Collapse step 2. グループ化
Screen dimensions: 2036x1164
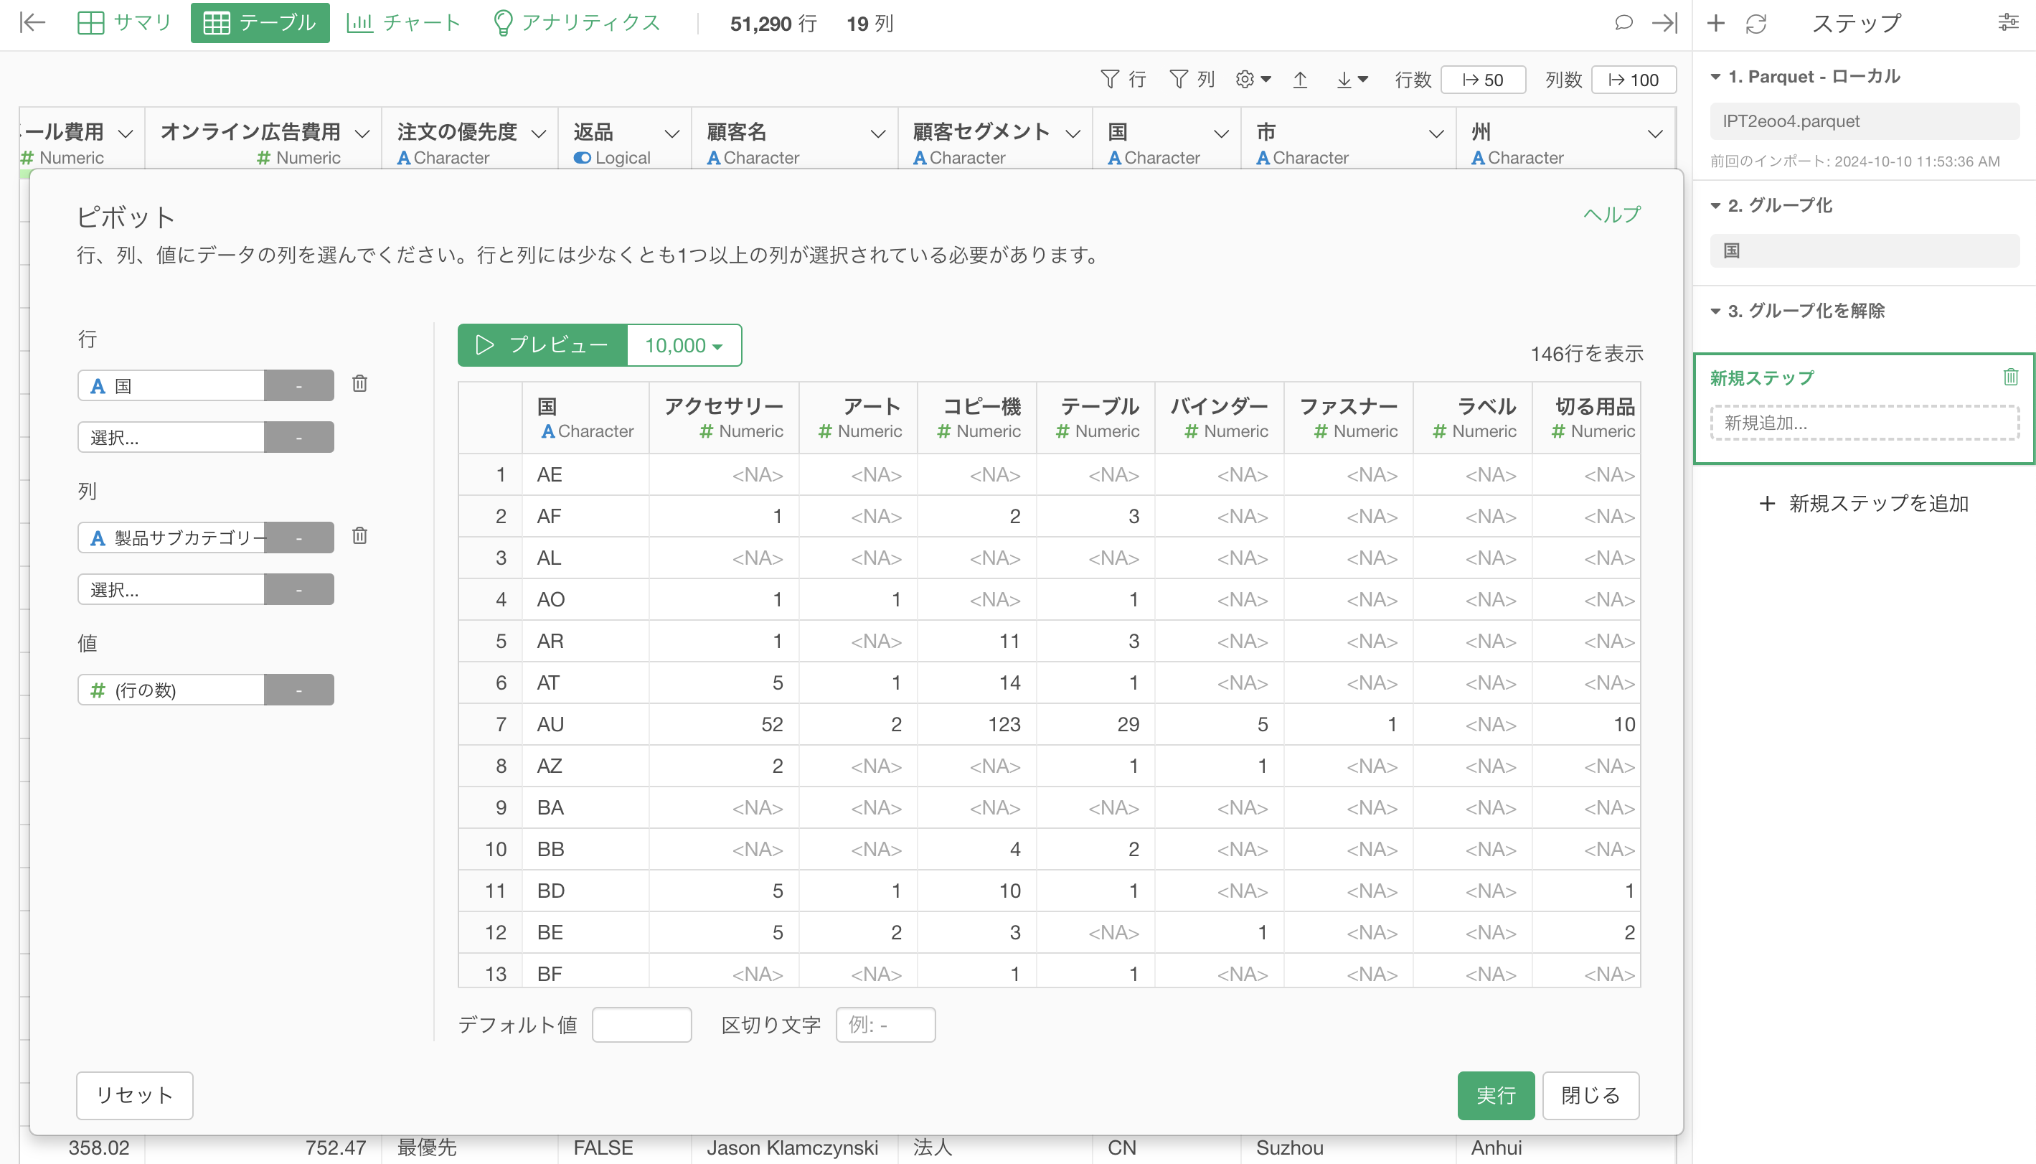pos(1715,205)
